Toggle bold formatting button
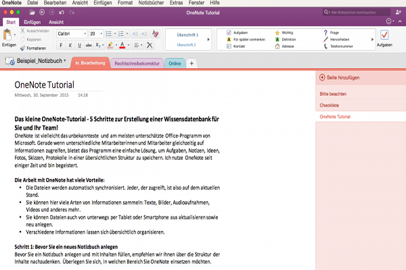The width and height of the screenshot is (406, 270). (61, 45)
